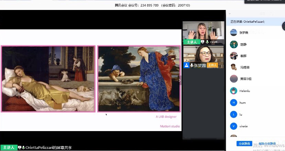Select the 张梦霞 host video thumbnail
Screen dimensions: 285x151
(204, 57)
